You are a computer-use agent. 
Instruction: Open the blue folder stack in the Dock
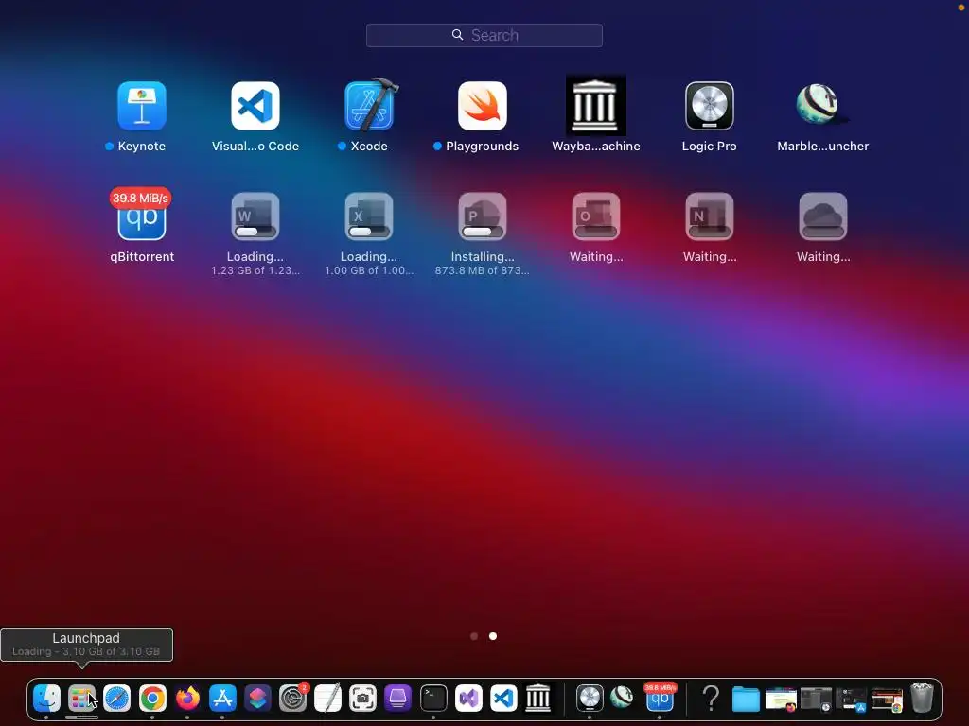pyautogui.click(x=746, y=699)
